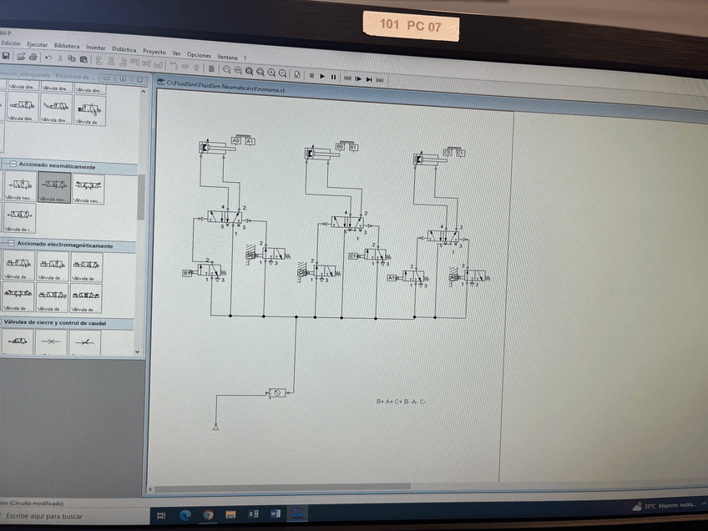The width and height of the screenshot is (708, 531).
Task: Open the Ejecutar menu
Action: pyautogui.click(x=38, y=43)
